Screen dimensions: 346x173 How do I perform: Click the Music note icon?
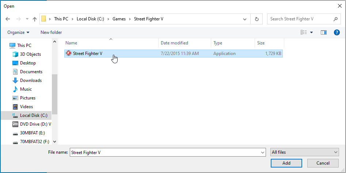tap(15, 89)
